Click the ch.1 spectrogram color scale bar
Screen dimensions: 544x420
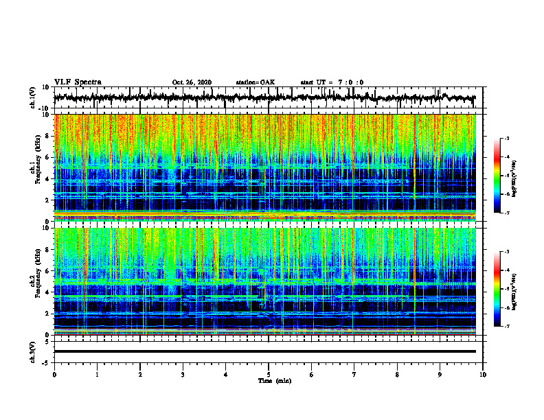(497, 176)
